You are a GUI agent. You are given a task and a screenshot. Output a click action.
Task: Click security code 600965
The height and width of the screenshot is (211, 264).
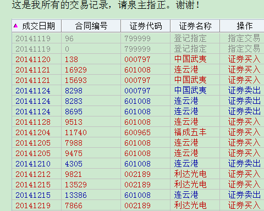137,132
